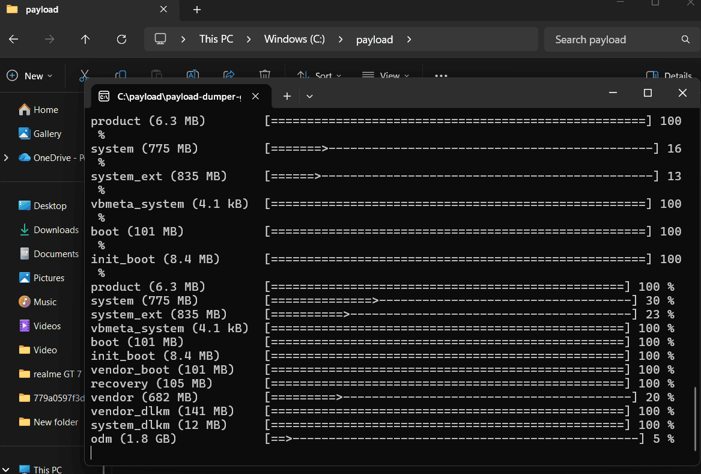Open the ellipsis See more menu
This screenshot has width=701, height=474.
tap(441, 76)
